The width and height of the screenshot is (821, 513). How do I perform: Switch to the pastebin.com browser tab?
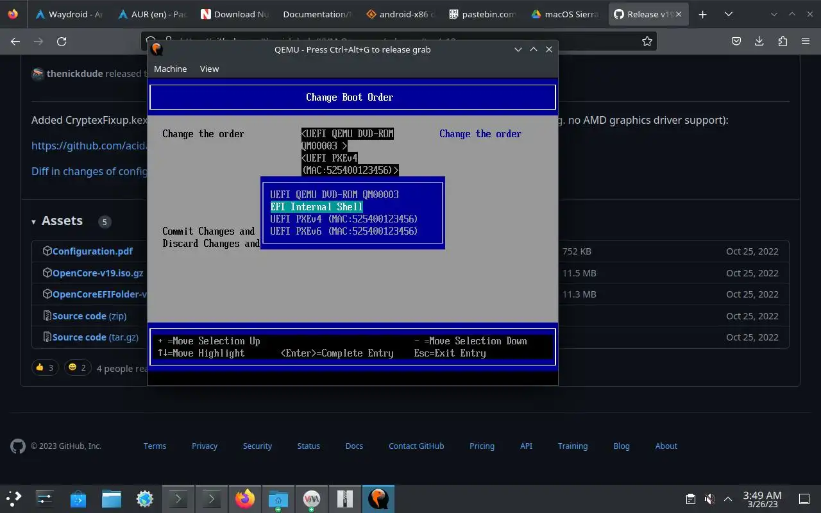pos(482,14)
